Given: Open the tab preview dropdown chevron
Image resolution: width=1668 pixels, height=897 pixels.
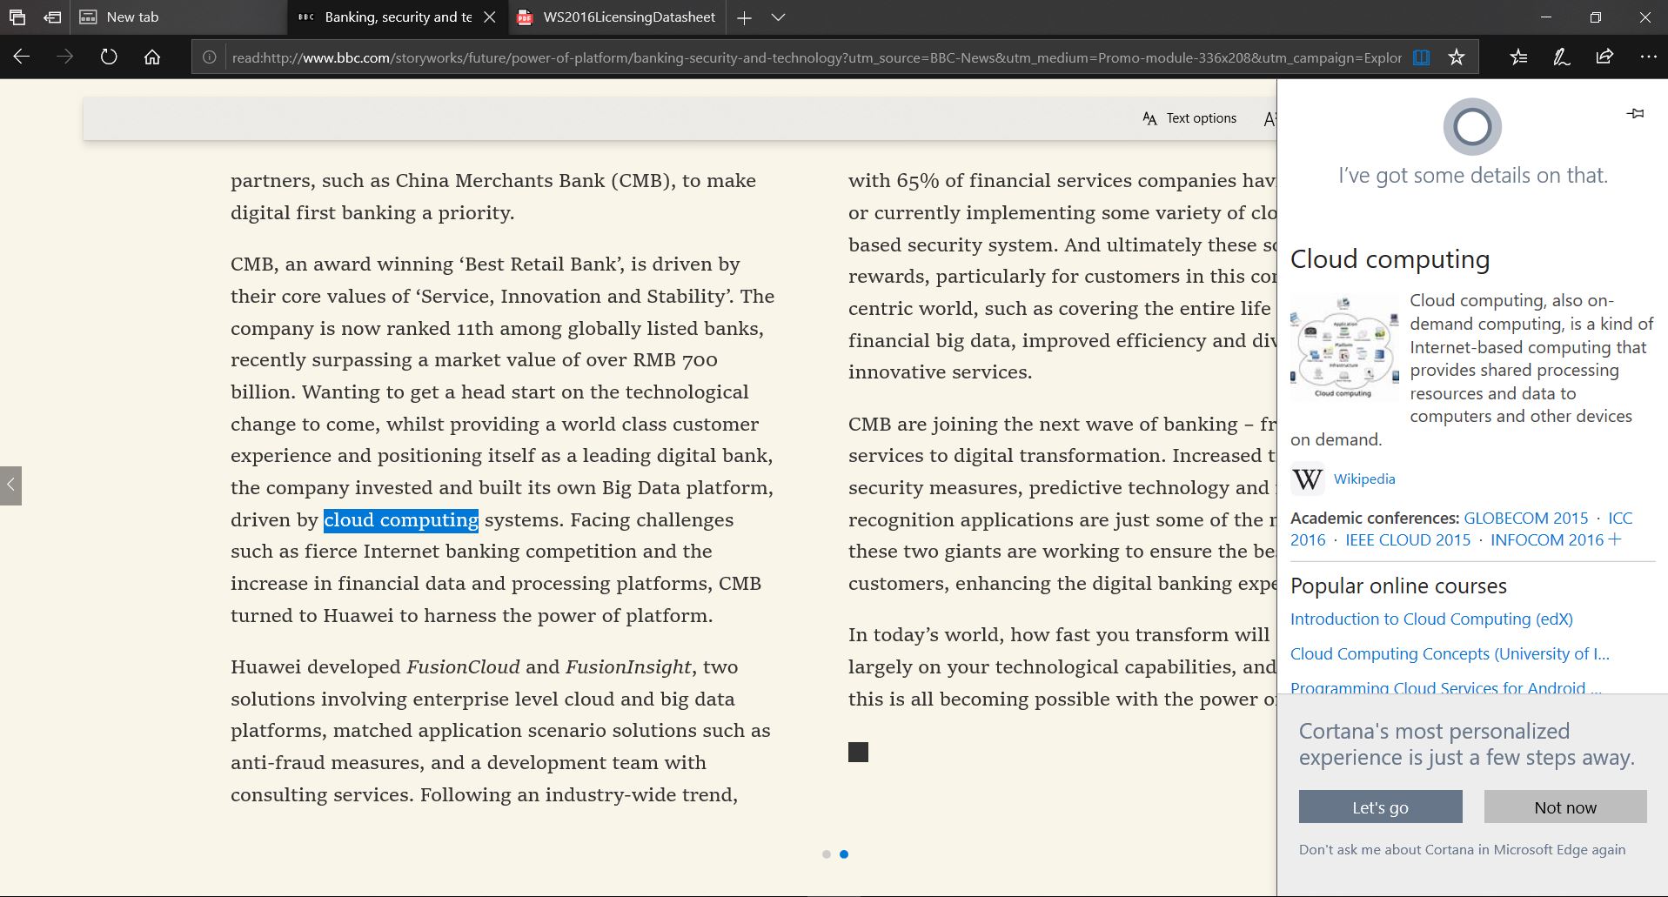Looking at the screenshot, I should point(778,17).
